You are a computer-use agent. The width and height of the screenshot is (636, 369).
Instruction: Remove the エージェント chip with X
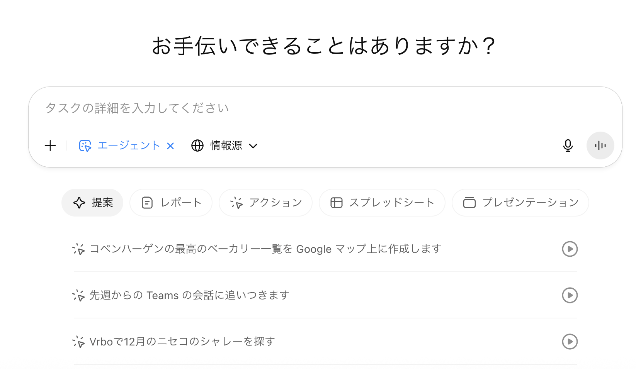170,146
